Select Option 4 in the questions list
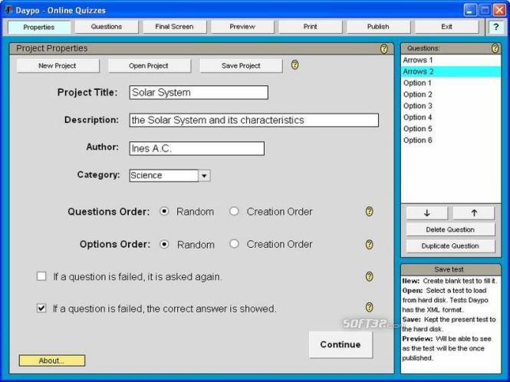The width and height of the screenshot is (510, 382). pos(451,117)
